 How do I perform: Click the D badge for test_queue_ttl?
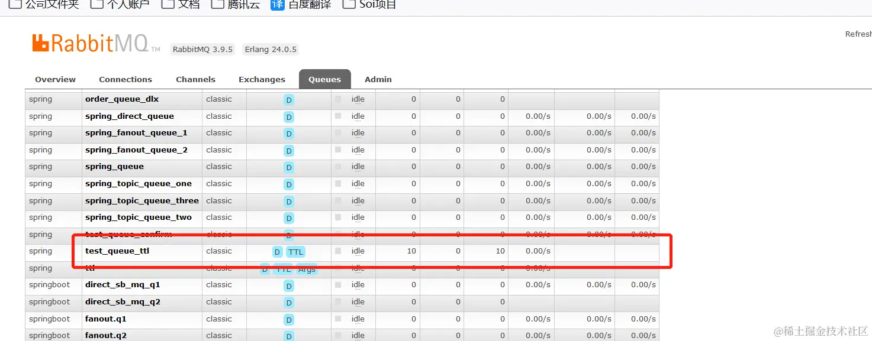point(277,252)
